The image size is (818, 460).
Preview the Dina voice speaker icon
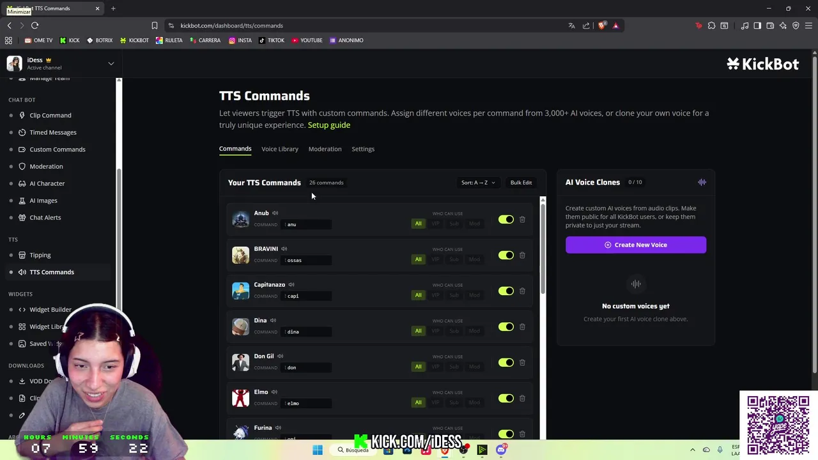tap(273, 320)
